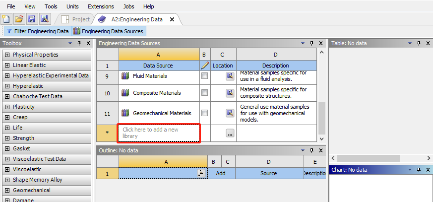The width and height of the screenshot is (433, 202).
Task: Open the Units menu
Action: [x=72, y=6]
